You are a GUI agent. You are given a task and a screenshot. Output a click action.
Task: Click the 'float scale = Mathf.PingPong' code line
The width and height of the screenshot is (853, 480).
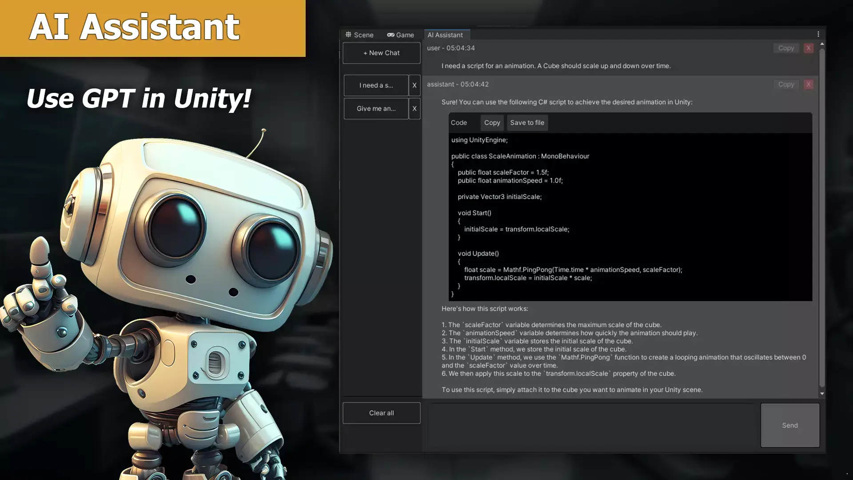tap(573, 270)
